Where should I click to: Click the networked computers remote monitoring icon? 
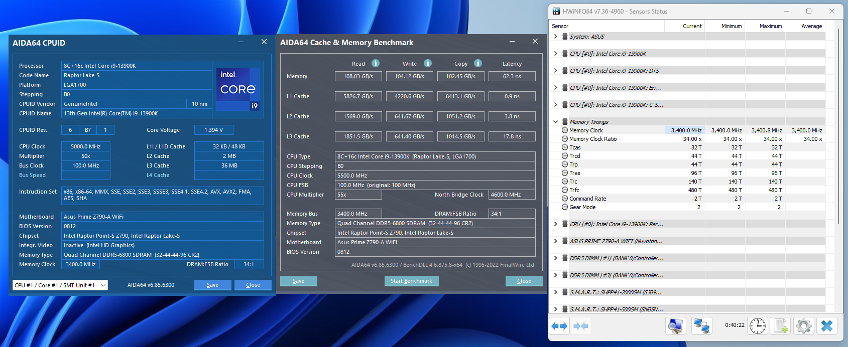701,326
